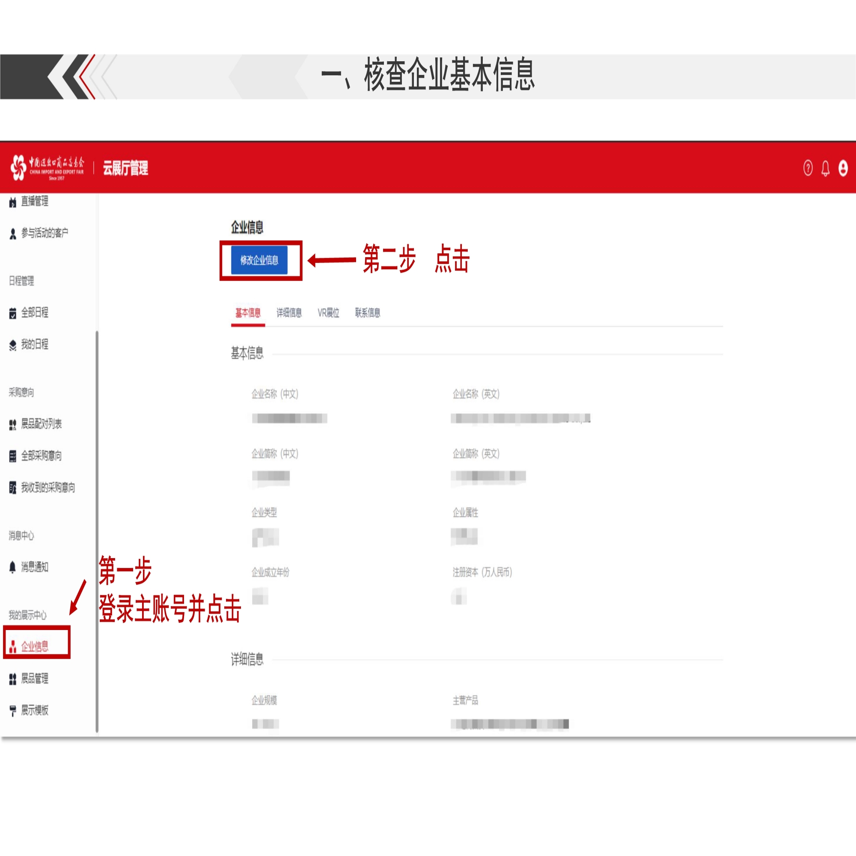Click the 消息通知 bell icon in sidebar
Viewport: 856px width, 856px height.
(13, 567)
